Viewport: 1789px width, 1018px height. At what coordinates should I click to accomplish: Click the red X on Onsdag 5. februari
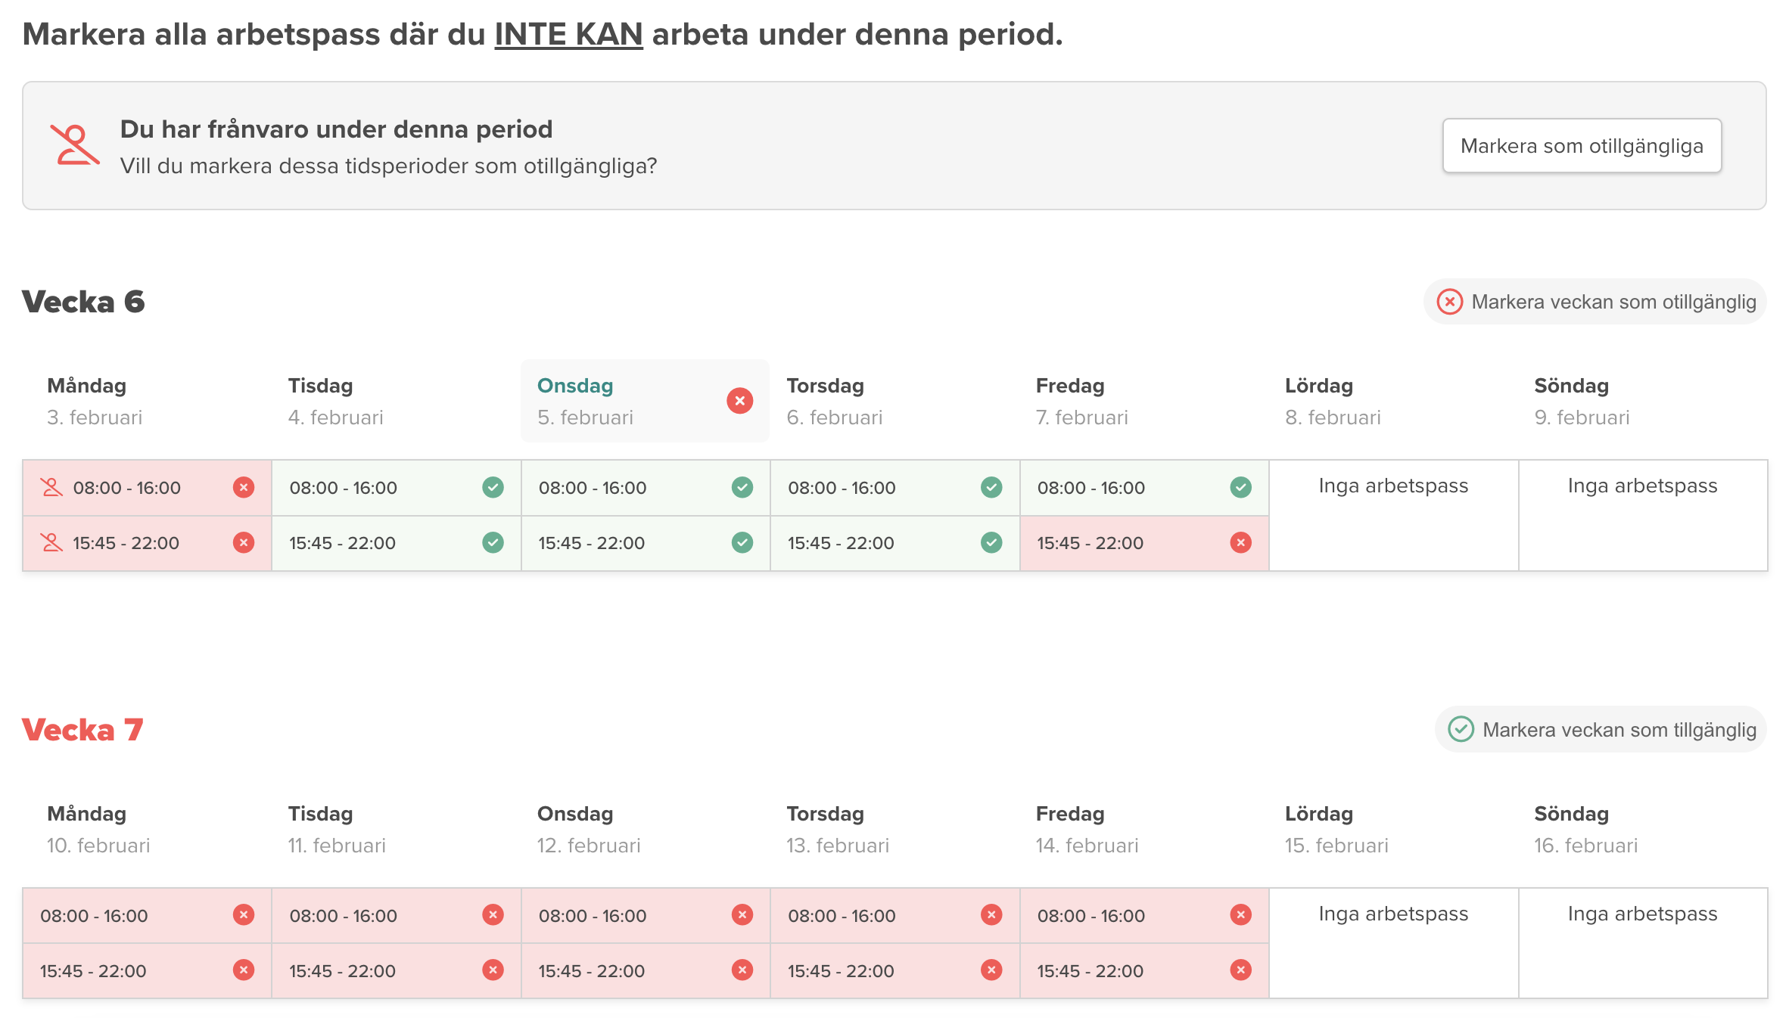tap(739, 401)
